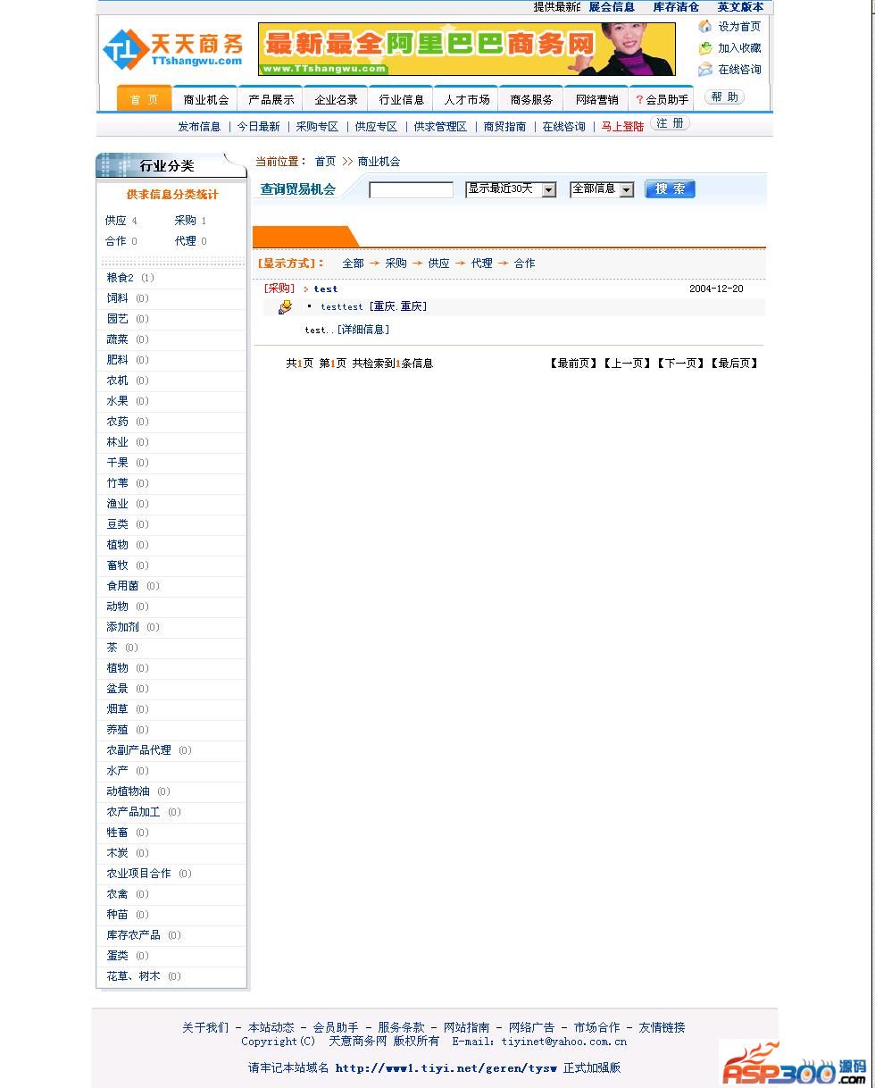The width and height of the screenshot is (875, 1088).
Task: Open the 采购专区 submenu link
Action: [x=317, y=127]
